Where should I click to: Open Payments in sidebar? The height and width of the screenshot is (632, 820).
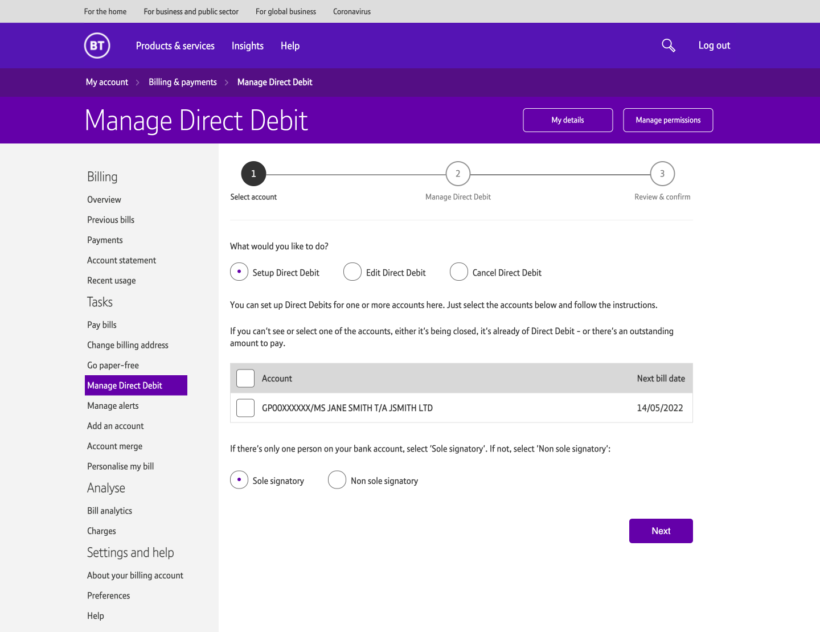(x=105, y=240)
